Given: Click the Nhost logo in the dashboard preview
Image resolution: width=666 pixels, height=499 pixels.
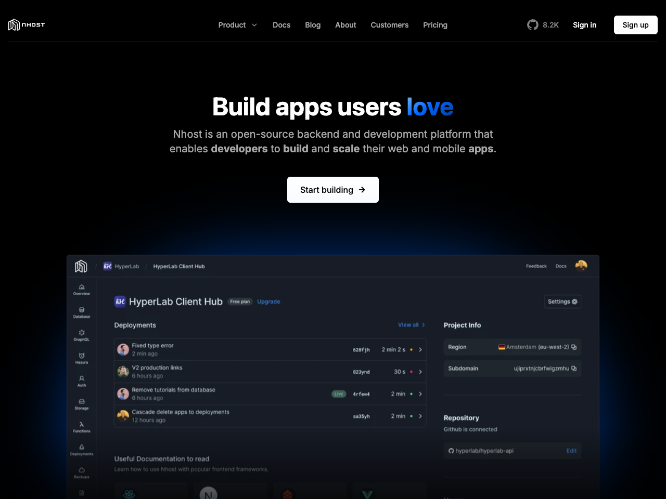Looking at the screenshot, I should pos(81,266).
